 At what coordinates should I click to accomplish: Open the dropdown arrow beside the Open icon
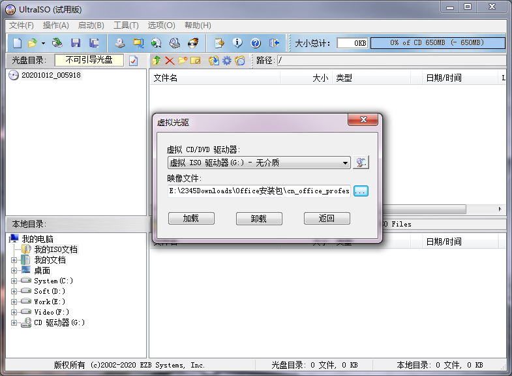(43, 43)
